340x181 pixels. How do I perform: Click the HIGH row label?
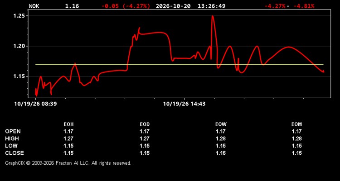(12, 138)
